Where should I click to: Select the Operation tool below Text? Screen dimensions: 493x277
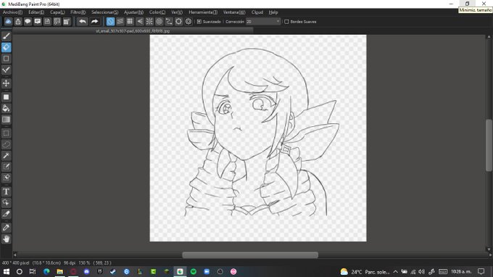tap(6, 202)
